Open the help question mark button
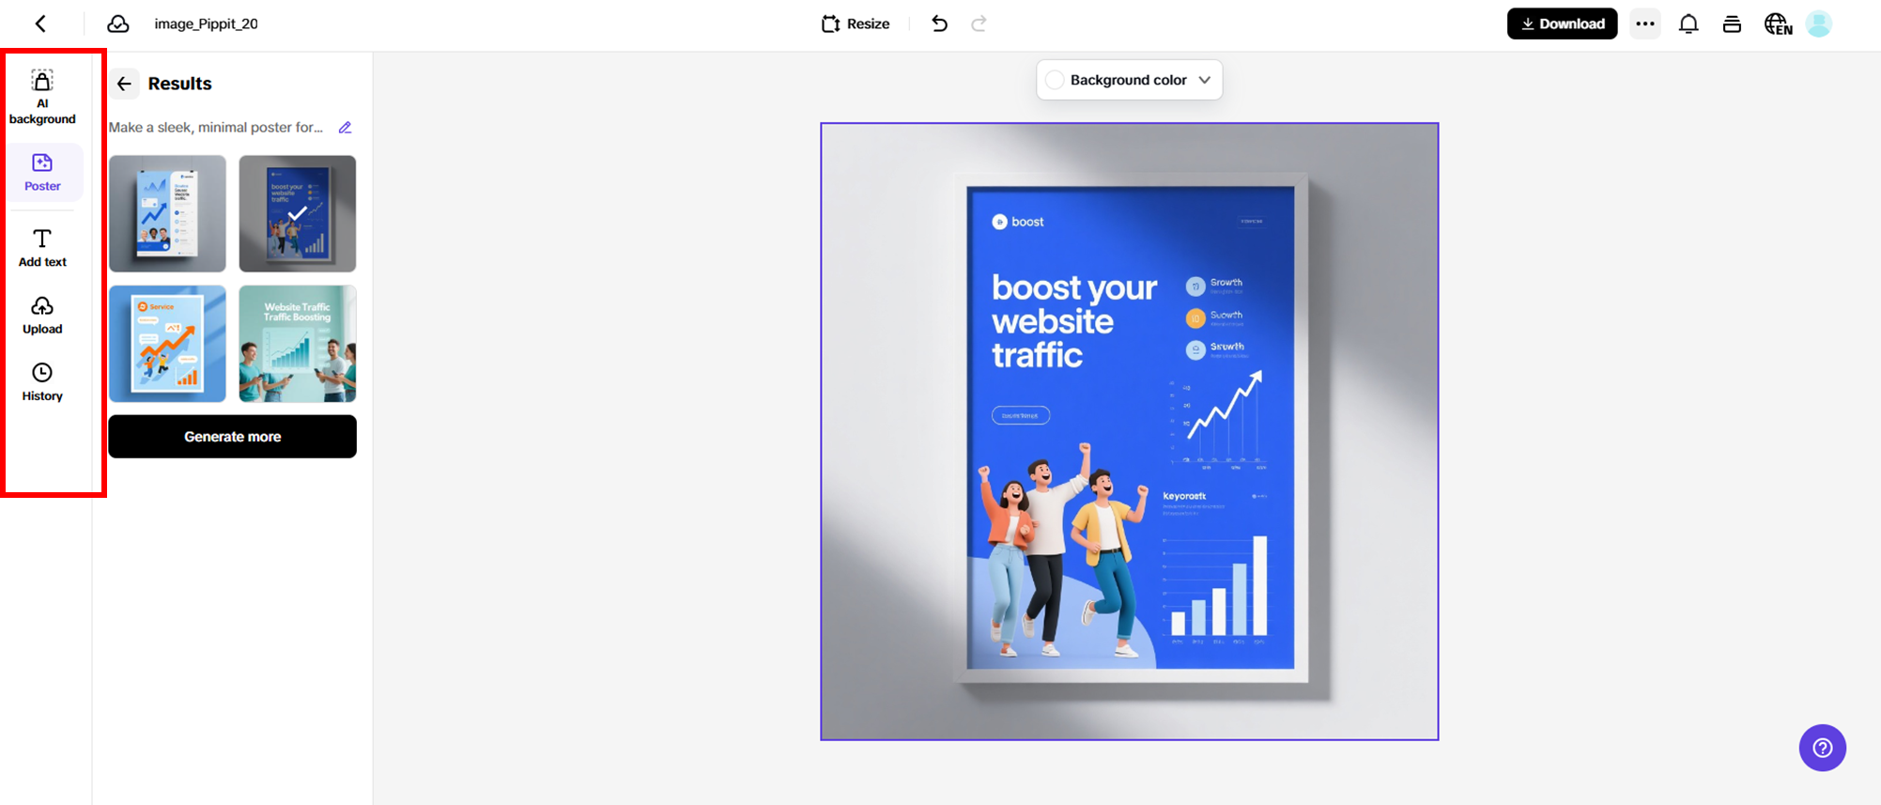1881x805 pixels. point(1823,748)
